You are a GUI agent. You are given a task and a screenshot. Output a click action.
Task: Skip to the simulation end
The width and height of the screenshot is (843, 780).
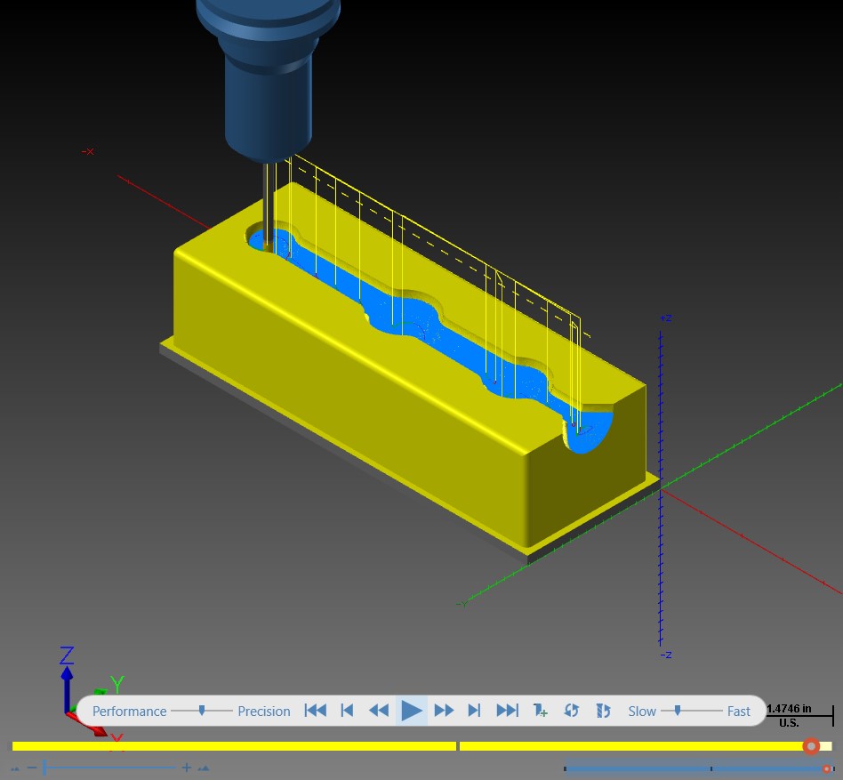coord(507,711)
